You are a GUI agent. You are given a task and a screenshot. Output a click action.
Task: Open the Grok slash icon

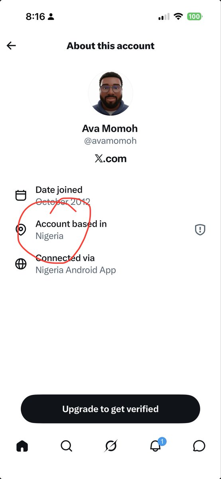[111, 446]
